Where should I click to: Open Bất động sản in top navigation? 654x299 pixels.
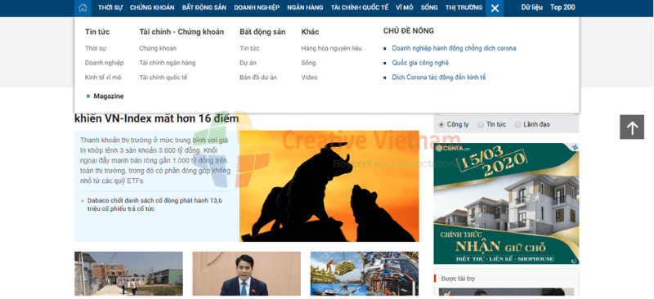pyautogui.click(x=204, y=7)
